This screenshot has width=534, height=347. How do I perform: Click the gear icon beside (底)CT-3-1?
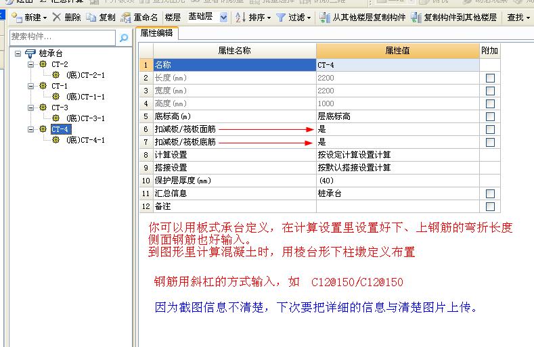[x=56, y=118]
